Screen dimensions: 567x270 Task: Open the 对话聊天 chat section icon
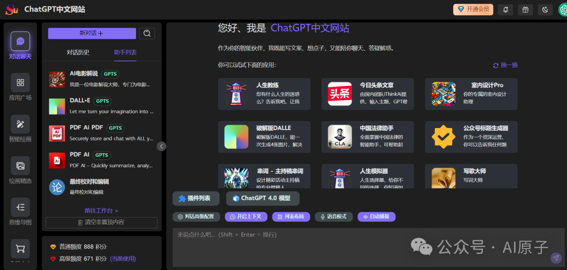(x=20, y=41)
